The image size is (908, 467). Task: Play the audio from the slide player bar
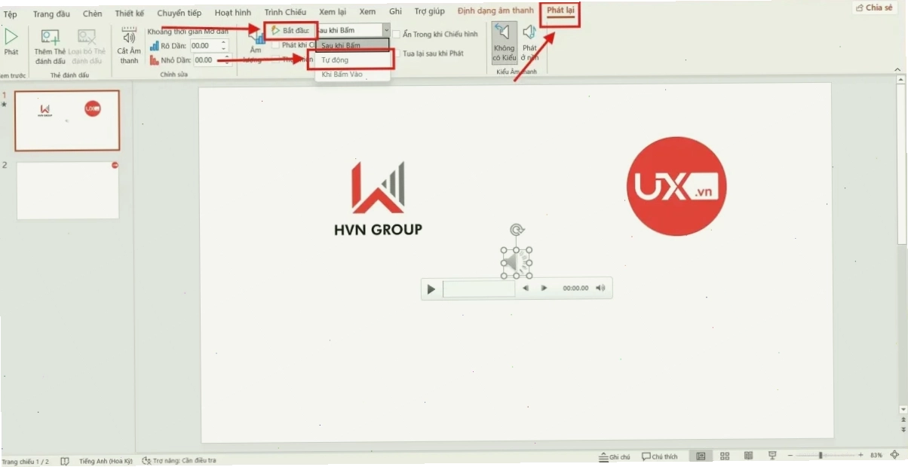click(431, 288)
